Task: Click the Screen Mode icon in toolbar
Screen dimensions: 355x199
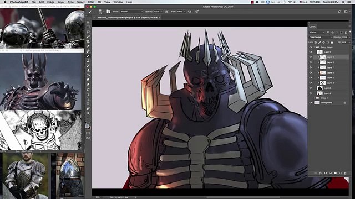Action: tap(88, 138)
